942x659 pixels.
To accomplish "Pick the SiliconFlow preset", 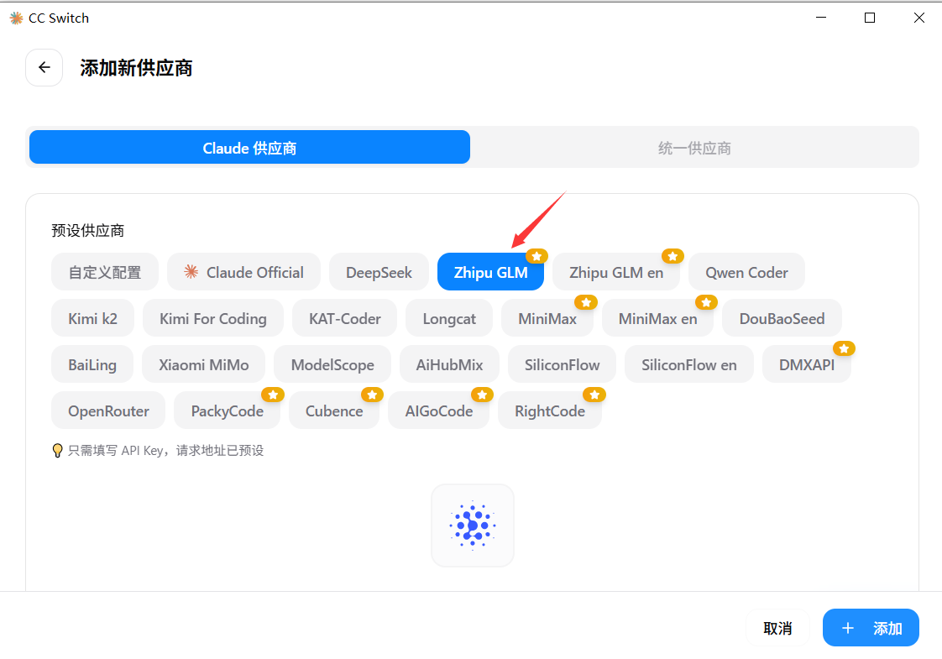I will click(563, 364).
